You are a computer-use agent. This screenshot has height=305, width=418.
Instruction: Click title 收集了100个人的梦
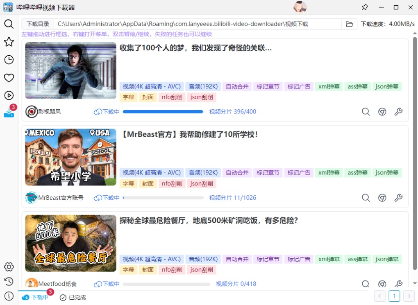click(x=195, y=48)
